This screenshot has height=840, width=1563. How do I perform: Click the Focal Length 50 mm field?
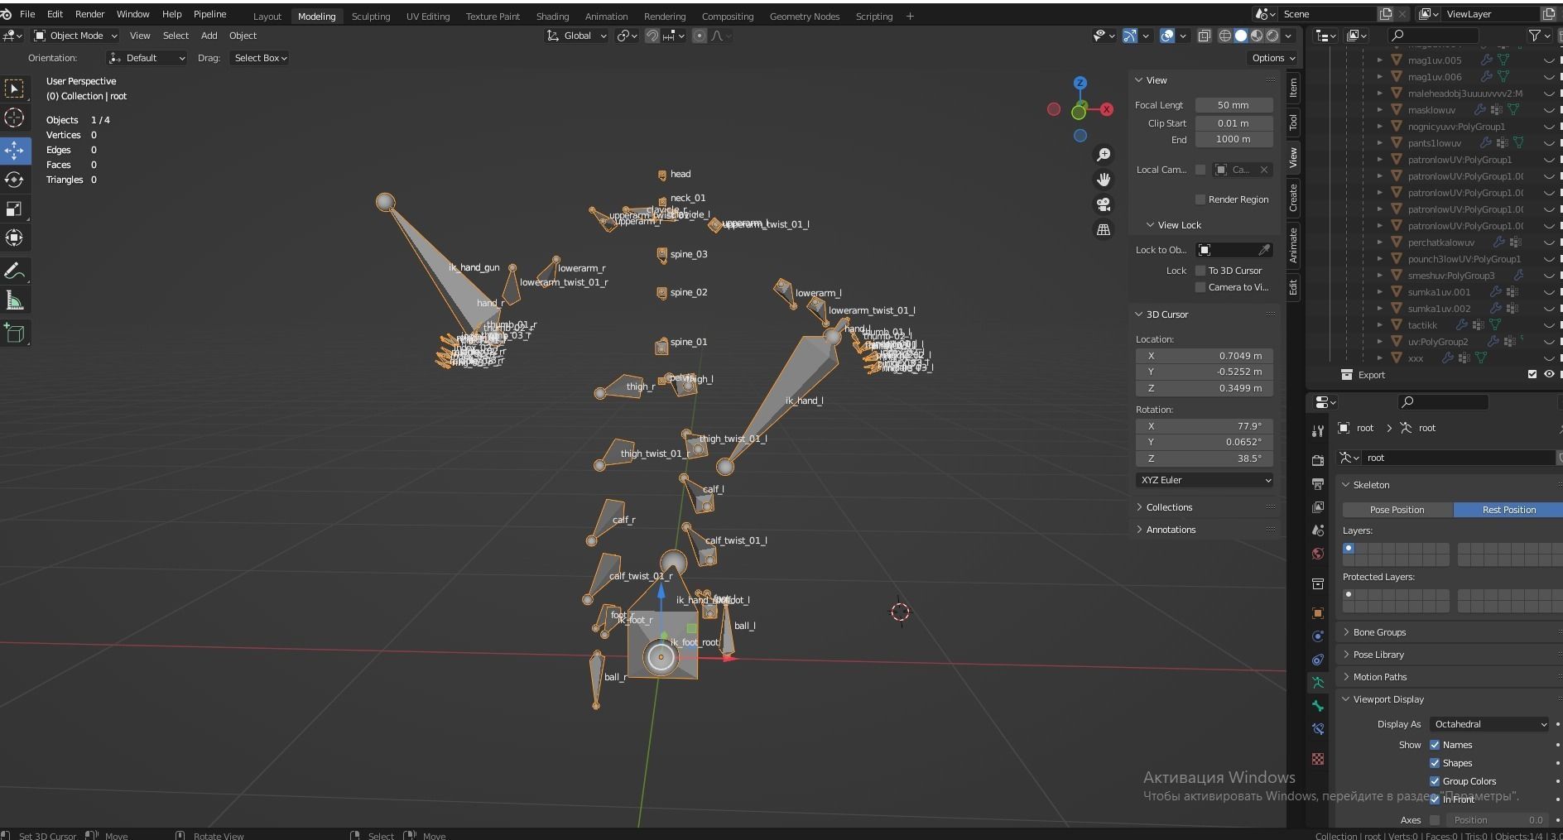pos(1233,105)
